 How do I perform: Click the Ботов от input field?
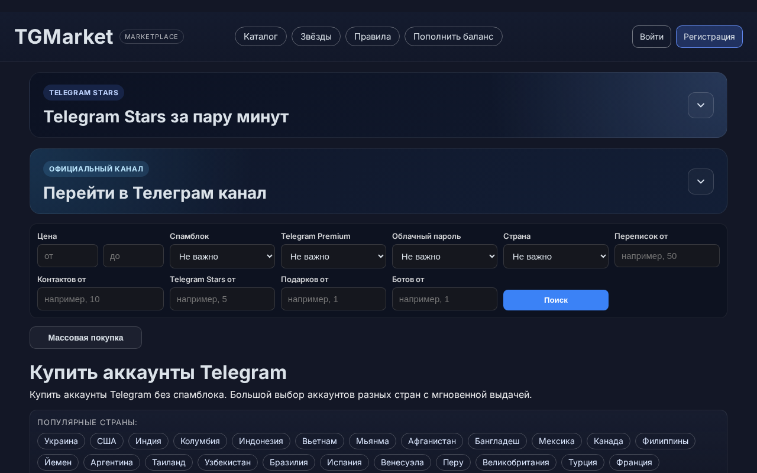coord(445,299)
